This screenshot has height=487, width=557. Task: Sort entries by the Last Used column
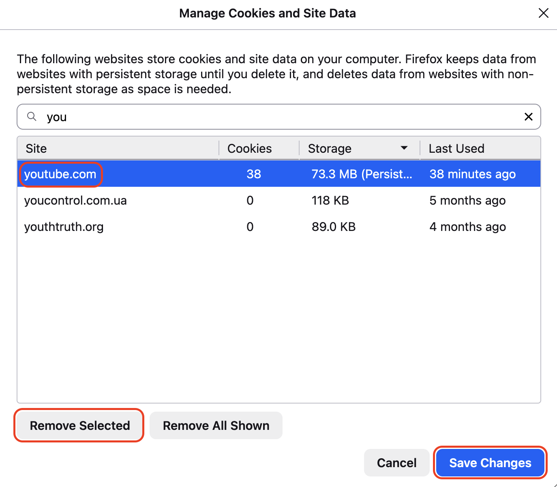click(456, 148)
